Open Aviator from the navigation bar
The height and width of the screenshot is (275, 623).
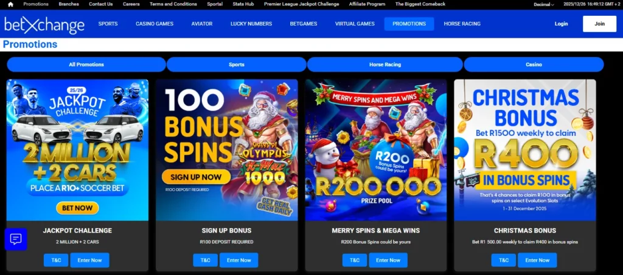coord(202,24)
